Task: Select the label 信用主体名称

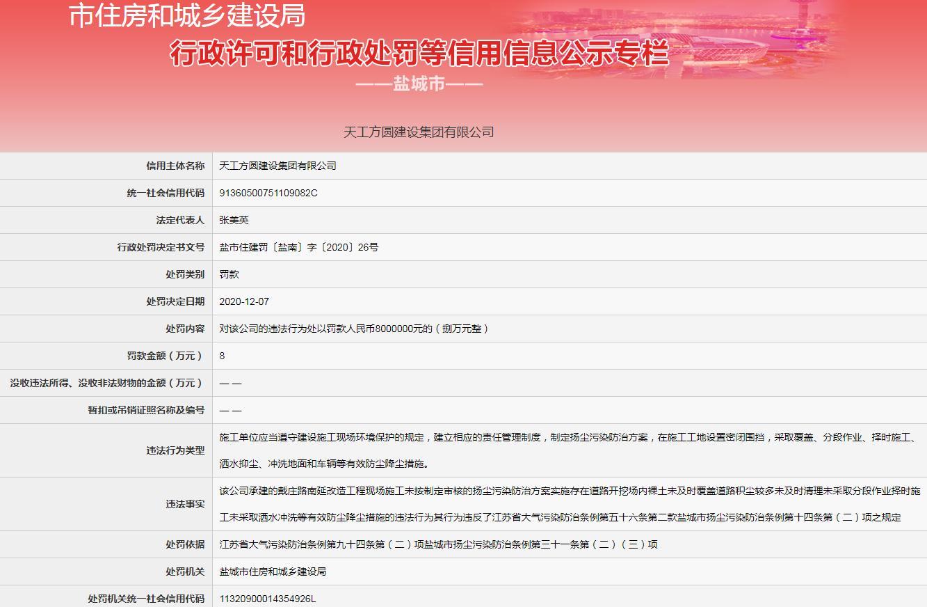Action: [175, 166]
